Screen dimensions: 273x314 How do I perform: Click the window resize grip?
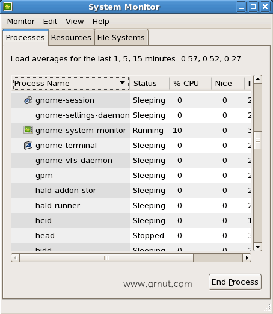click(268, 307)
